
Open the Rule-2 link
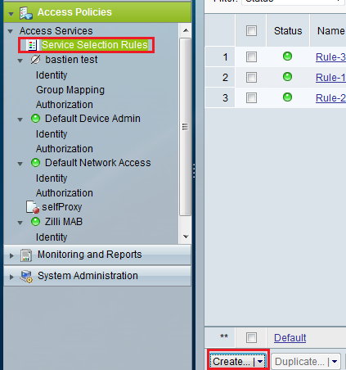(330, 98)
